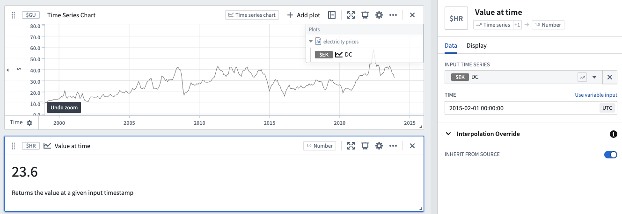Open Time Series Chart settings gear
This screenshot has width=622, height=214.
pos(379,15)
